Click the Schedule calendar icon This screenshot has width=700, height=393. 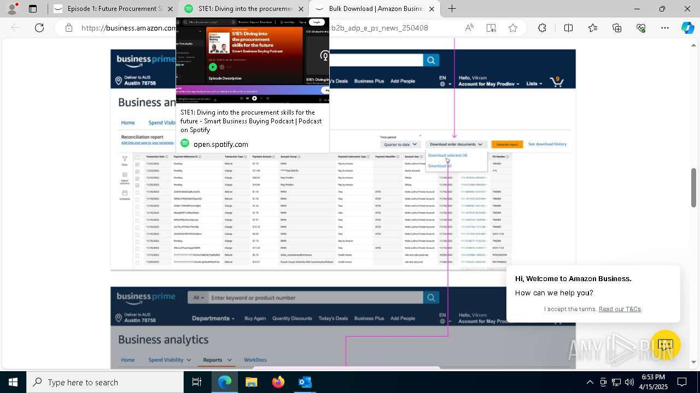point(125,193)
